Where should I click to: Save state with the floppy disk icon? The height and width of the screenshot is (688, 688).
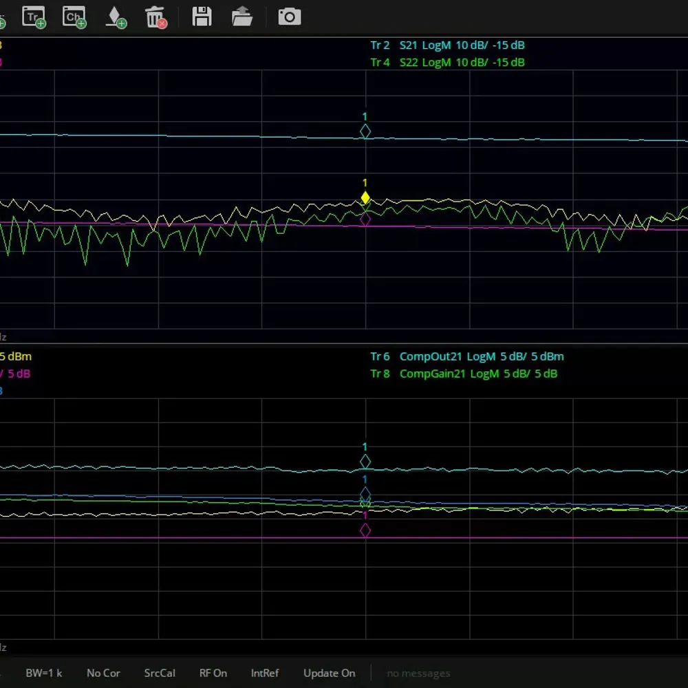[202, 17]
